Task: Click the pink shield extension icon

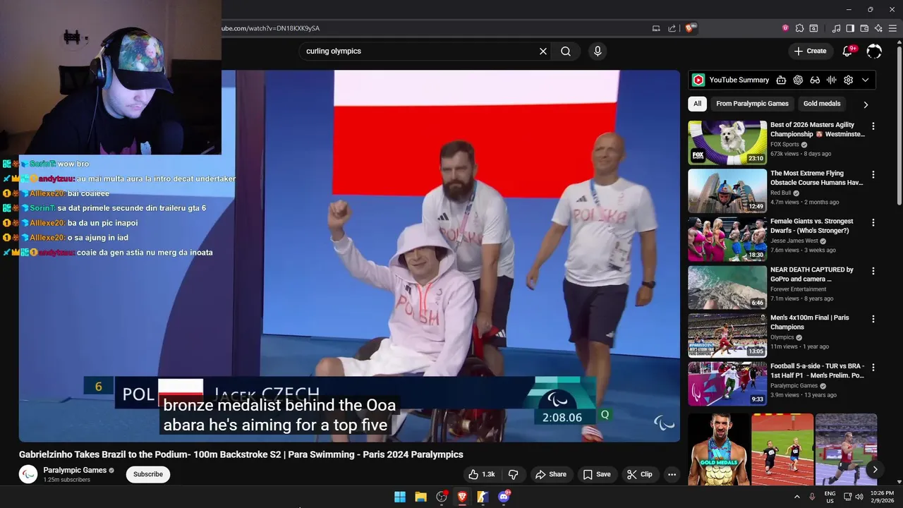Action: click(785, 28)
